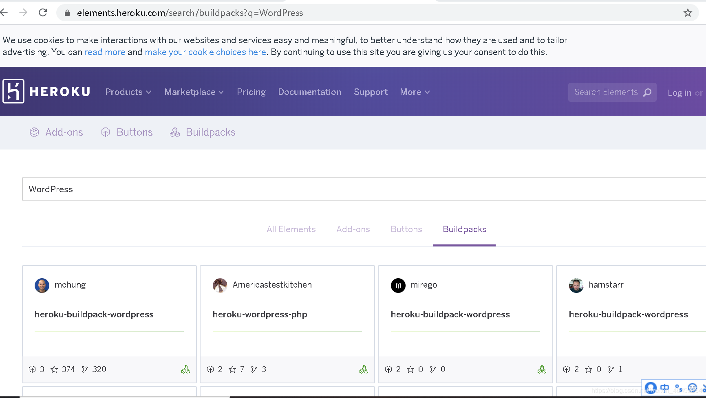706x398 pixels.
Task: Click the fork icon showing 3
Action: [x=254, y=369]
